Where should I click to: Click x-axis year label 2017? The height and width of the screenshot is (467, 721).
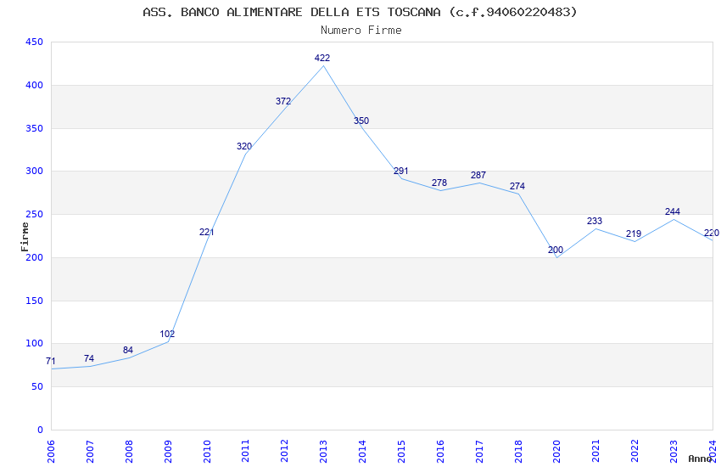click(478, 452)
